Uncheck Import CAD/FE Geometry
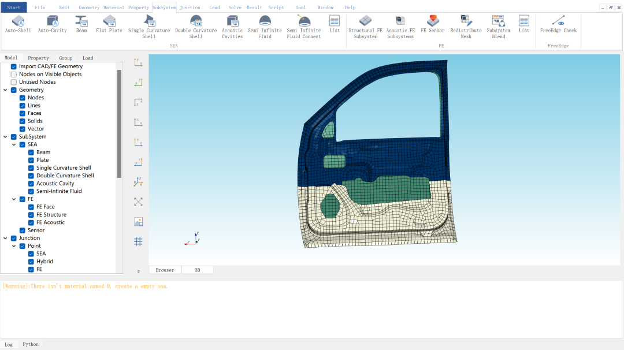624x350 pixels. click(x=13, y=66)
